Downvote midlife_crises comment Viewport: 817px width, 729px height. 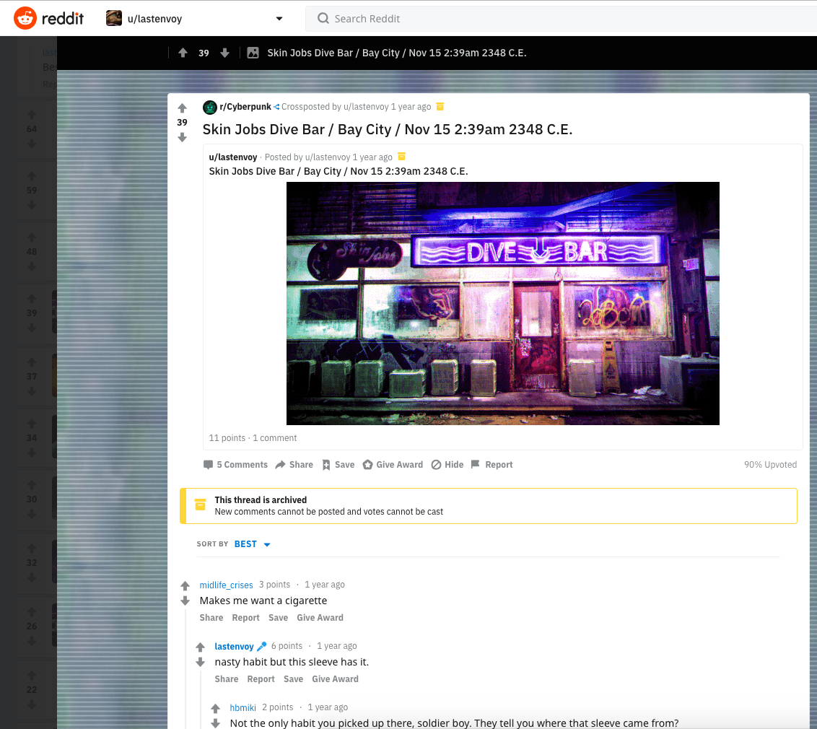(x=185, y=601)
